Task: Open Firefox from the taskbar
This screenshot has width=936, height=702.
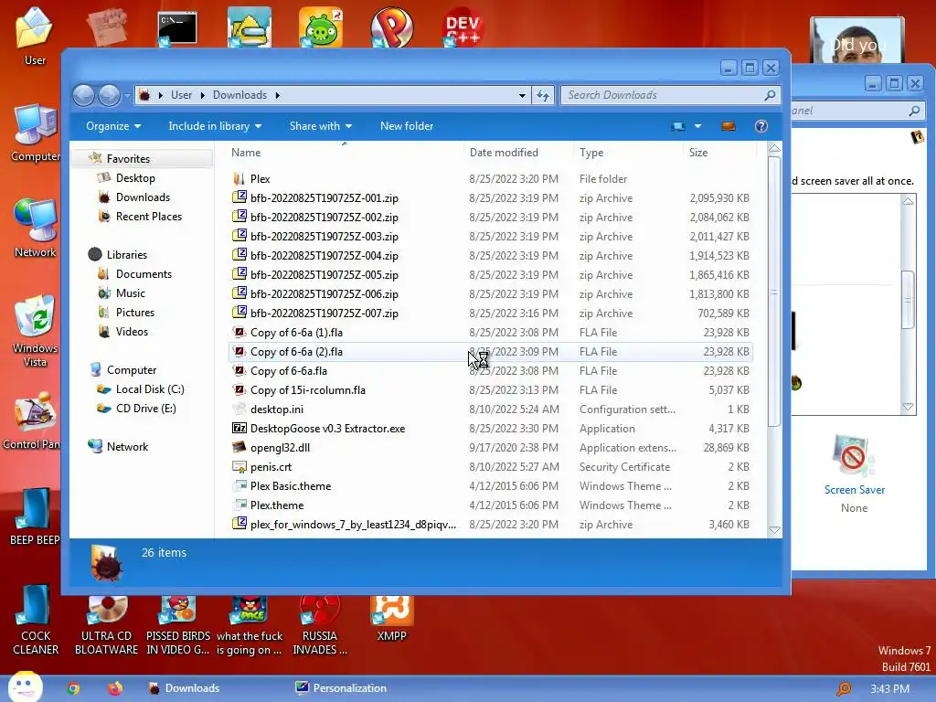Action: click(x=114, y=688)
